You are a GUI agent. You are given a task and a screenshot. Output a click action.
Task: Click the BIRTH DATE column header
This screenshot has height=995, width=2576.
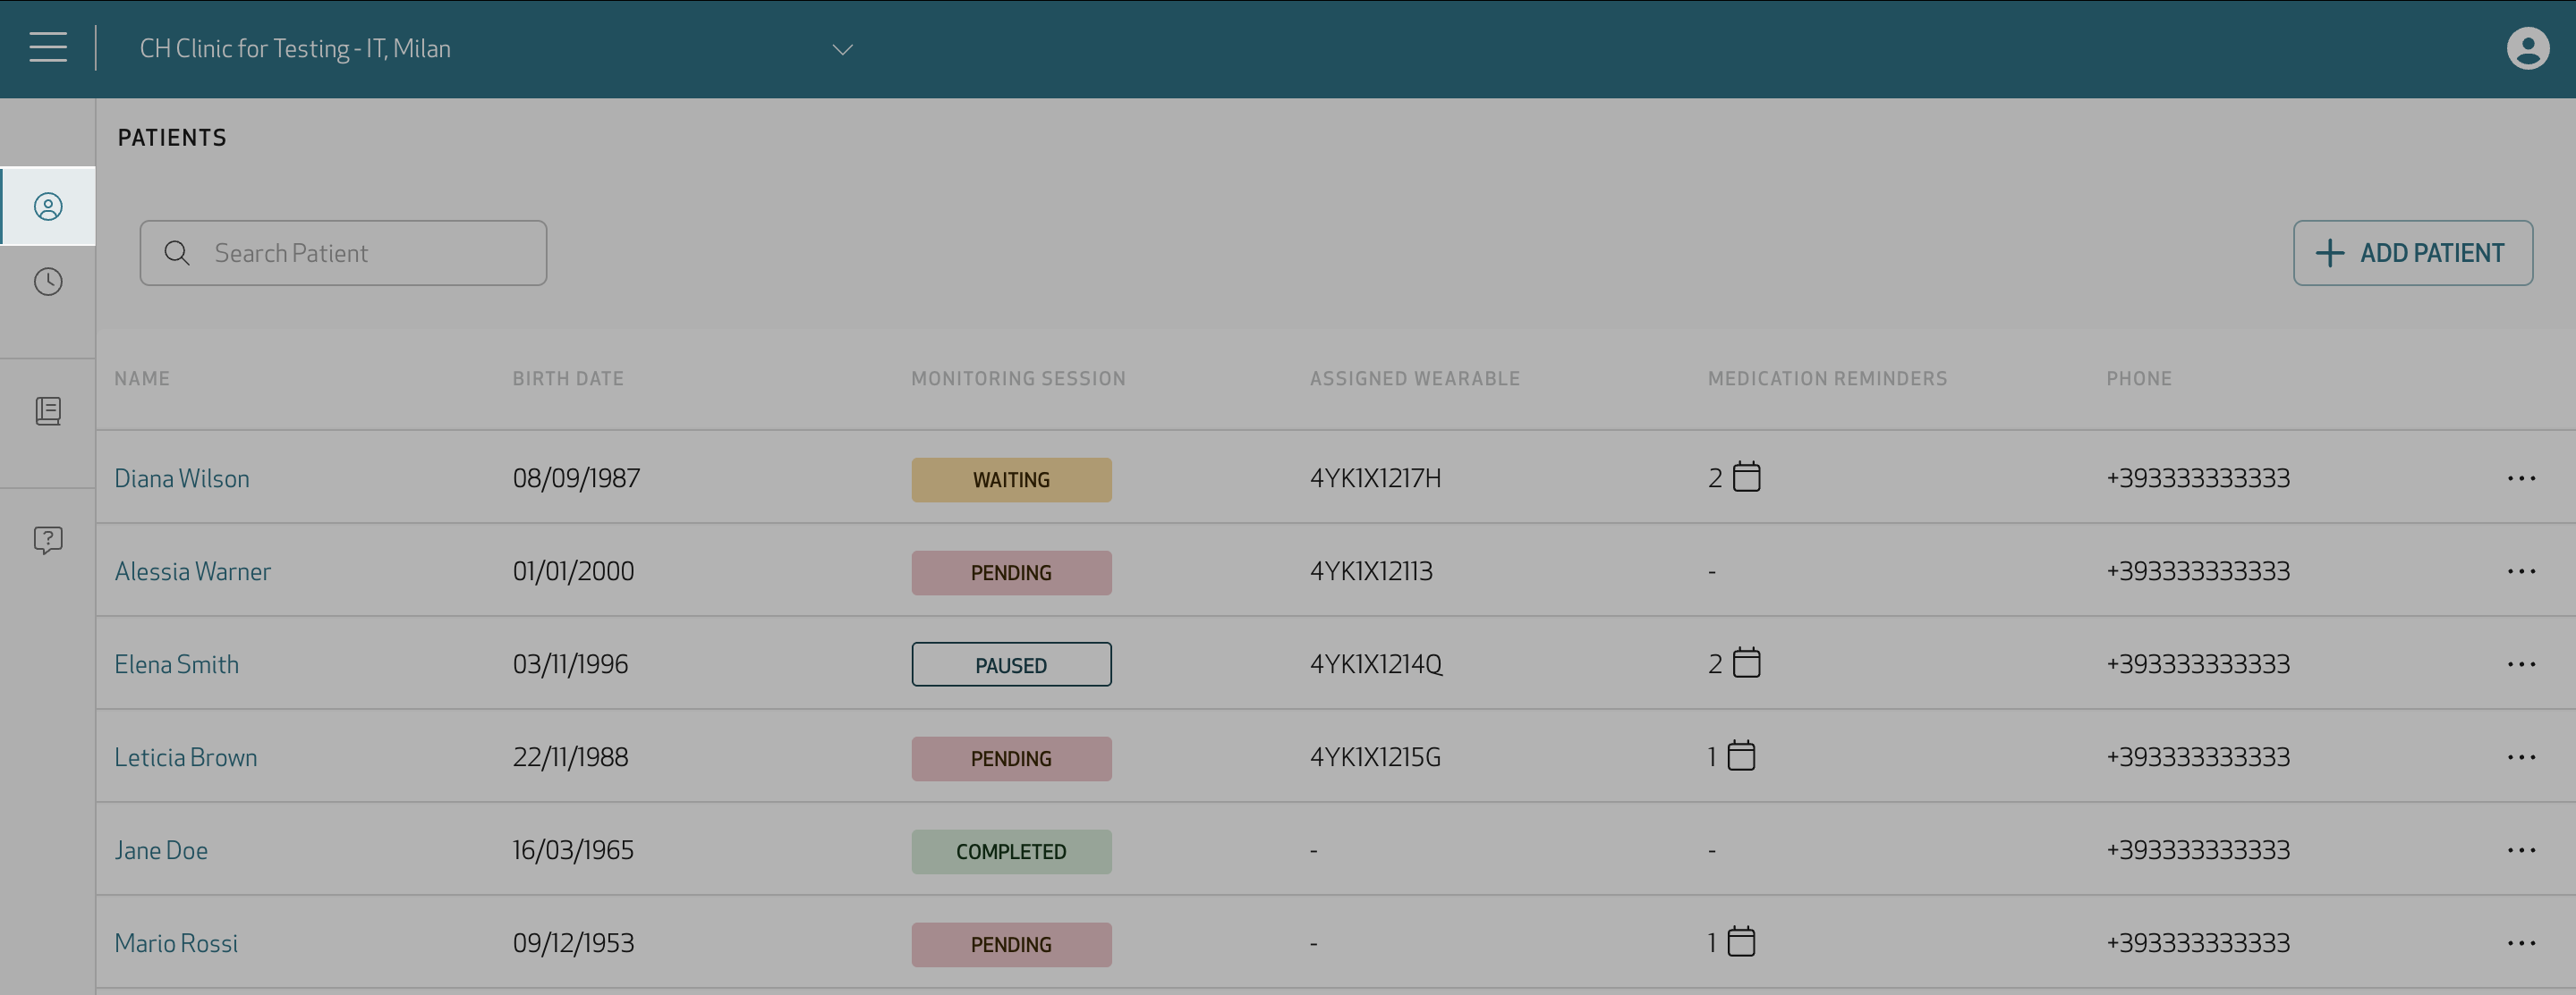click(x=568, y=379)
